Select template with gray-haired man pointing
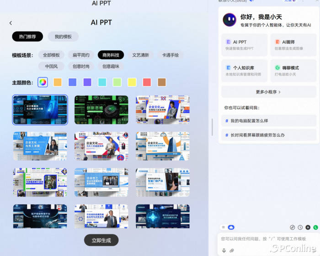 pos(101,216)
